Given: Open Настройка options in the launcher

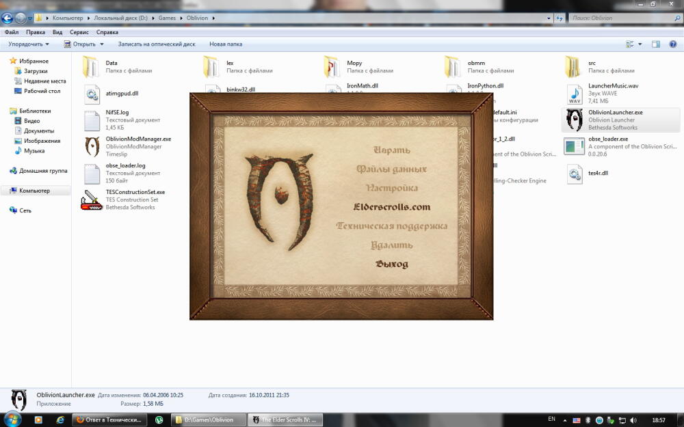Looking at the screenshot, I should (x=392, y=189).
